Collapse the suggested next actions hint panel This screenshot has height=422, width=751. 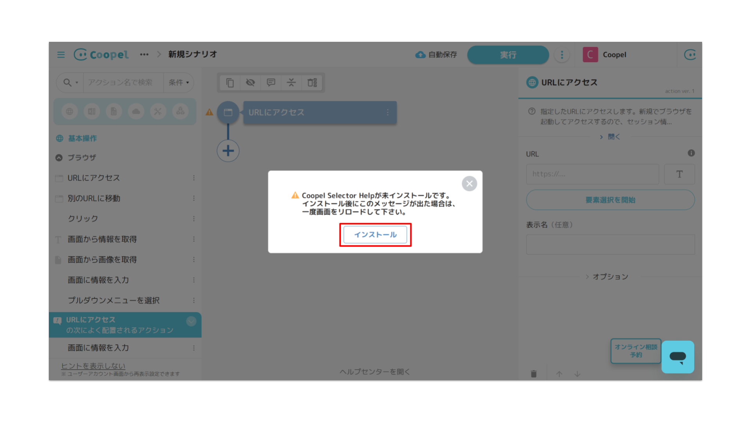pyautogui.click(x=191, y=321)
